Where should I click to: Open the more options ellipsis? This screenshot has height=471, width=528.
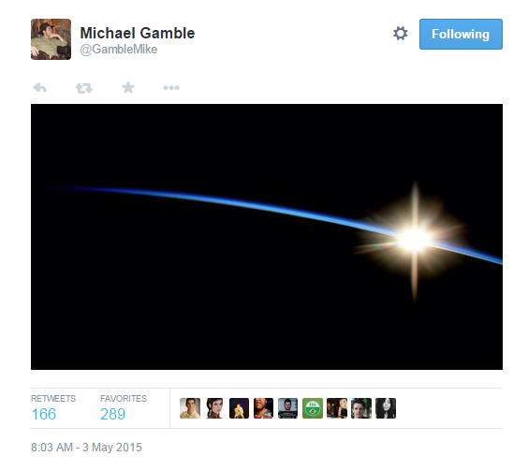pyautogui.click(x=171, y=88)
